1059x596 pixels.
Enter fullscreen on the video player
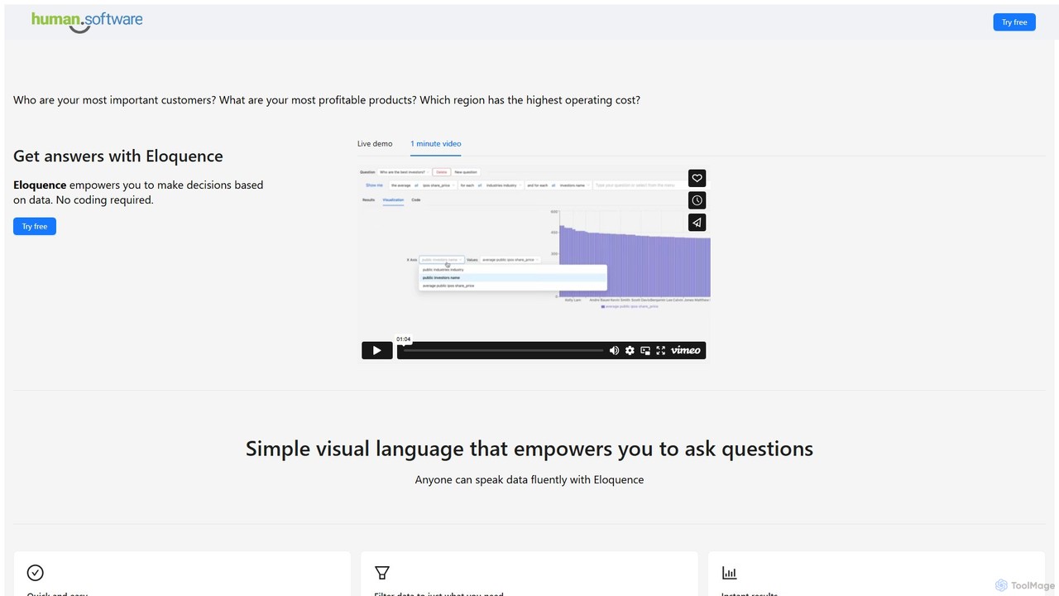pos(660,351)
